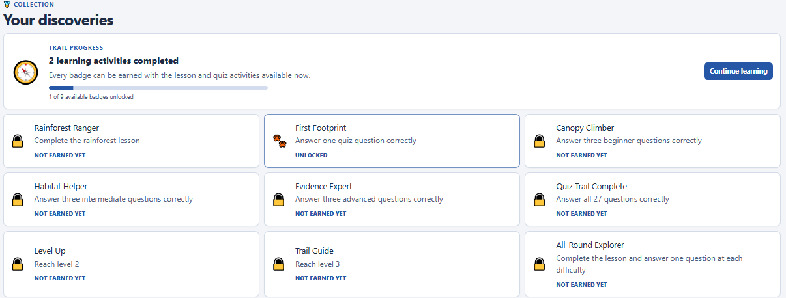Click the Trail Guide padlock icon
786x298 pixels.
(x=279, y=264)
